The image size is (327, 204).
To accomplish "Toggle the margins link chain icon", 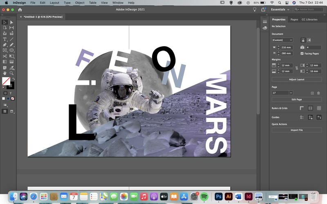I will pyautogui.click(x=297, y=68).
